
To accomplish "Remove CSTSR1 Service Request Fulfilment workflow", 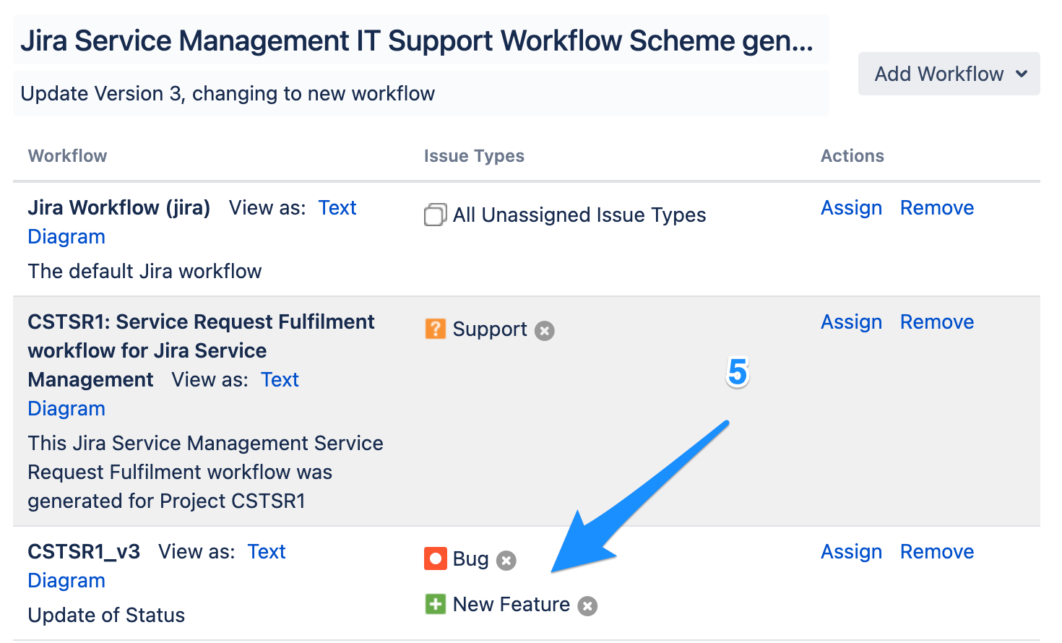I will [x=936, y=322].
